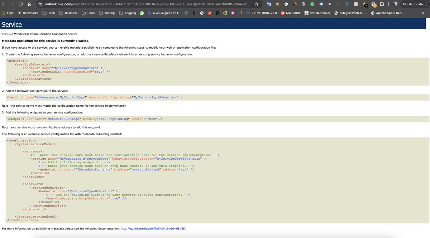This screenshot has height=238, width=430.
Task: Open the Apps shortcut in bookmarks bar
Action: pyautogui.click(x=8, y=13)
